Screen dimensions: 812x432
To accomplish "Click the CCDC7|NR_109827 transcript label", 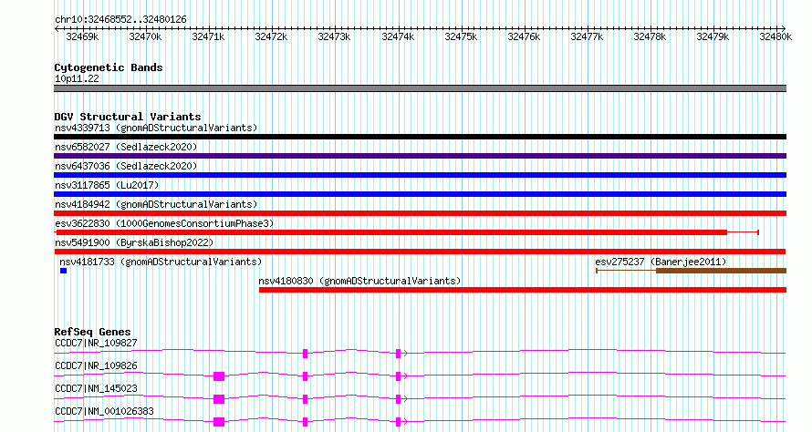I will (96, 343).
